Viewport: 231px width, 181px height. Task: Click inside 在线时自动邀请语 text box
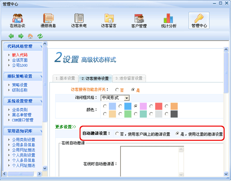[150, 161]
